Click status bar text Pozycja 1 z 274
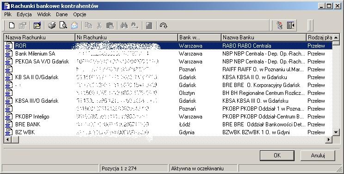 (x=119, y=168)
